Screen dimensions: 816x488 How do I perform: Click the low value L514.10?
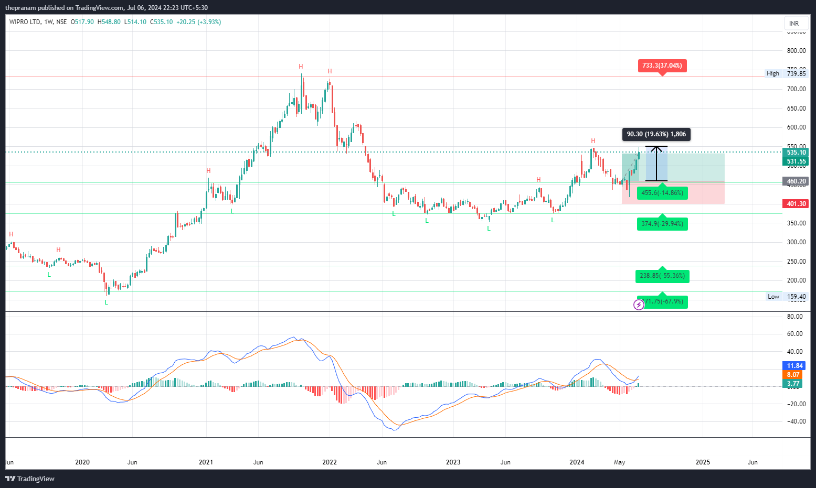coord(135,22)
